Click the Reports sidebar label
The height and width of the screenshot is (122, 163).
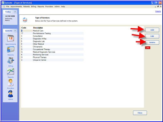(11, 77)
